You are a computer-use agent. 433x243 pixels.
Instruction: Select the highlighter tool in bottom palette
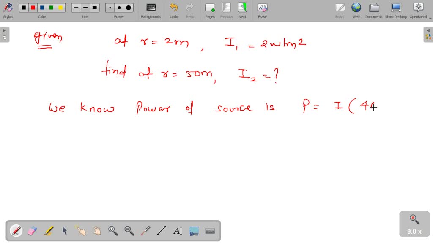49,231
